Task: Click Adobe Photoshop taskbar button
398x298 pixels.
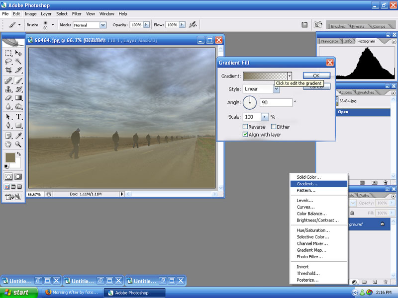Action: point(135,293)
